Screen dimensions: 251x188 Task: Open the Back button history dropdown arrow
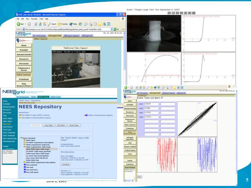point(25,24)
